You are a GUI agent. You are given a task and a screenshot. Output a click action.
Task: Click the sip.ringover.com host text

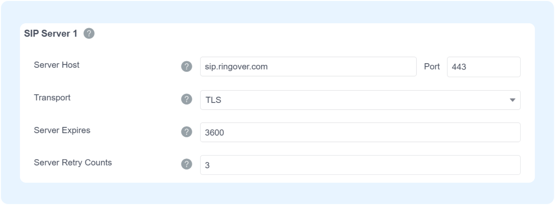coord(236,67)
